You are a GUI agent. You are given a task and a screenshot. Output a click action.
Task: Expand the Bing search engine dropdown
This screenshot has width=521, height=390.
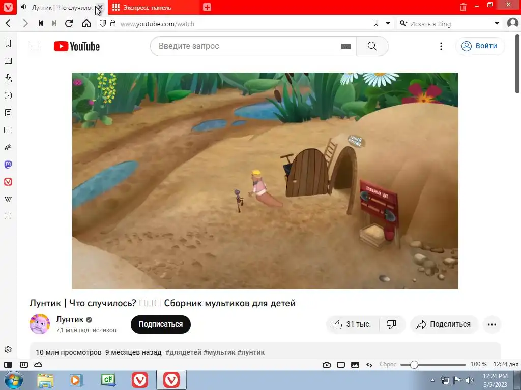click(497, 23)
